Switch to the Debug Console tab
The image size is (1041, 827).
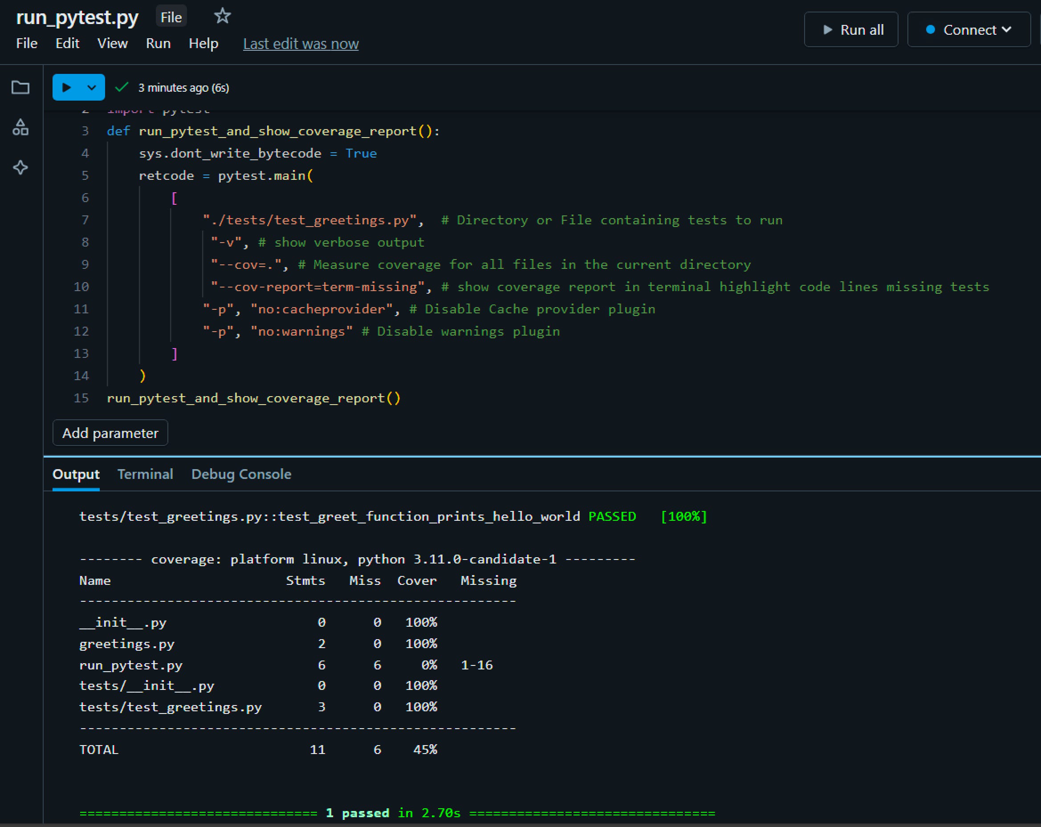tap(241, 474)
